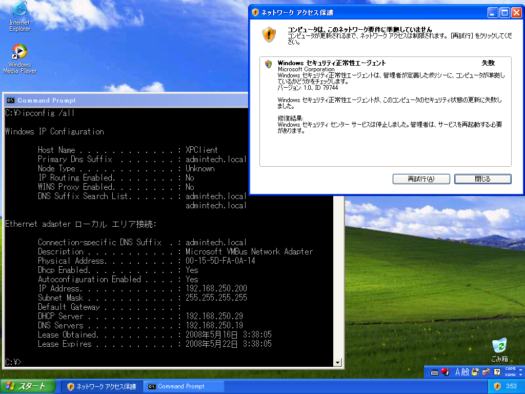Screen dimensions: 525x394
Task: Click the Node Type value Unknown
Action: pyautogui.click(x=200, y=168)
